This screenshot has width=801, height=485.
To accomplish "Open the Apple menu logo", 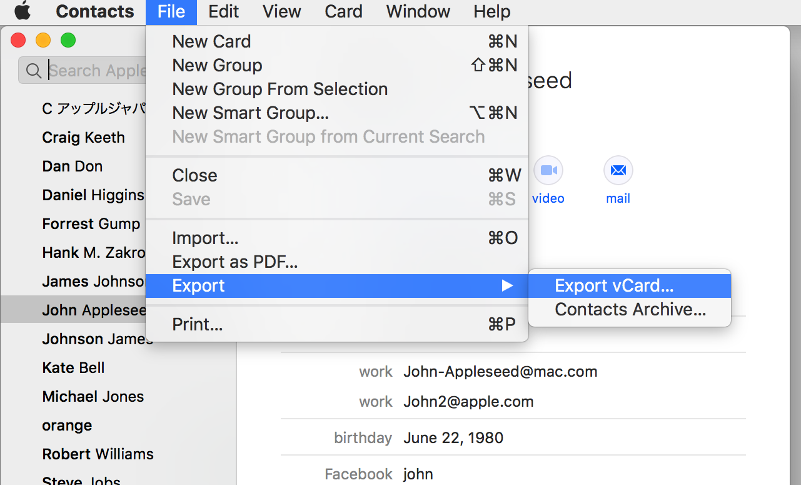I will (x=23, y=11).
